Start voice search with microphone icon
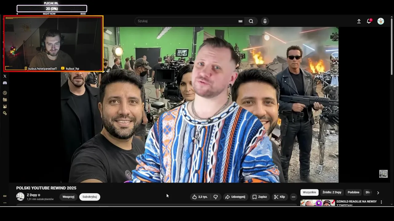394x221 pixels. pyautogui.click(x=265, y=21)
